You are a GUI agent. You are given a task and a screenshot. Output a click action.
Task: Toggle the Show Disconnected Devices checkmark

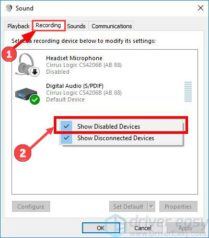coord(66,138)
